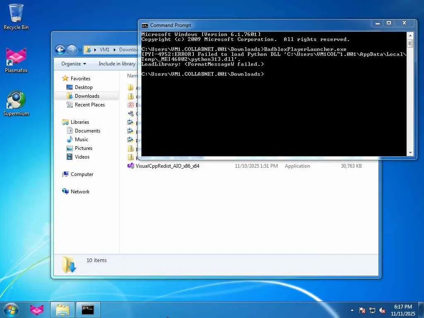Select the VisualCppRedist_AIO_x86_x64 file

click(x=167, y=166)
